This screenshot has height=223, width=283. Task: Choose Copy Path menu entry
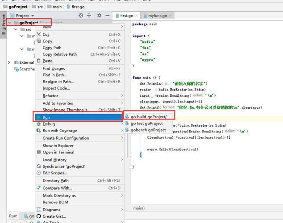(79, 48)
